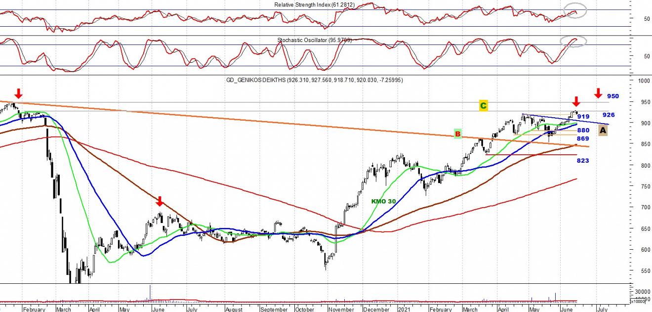Select the brown A wave marker
The width and height of the screenshot is (652, 312).
point(603,130)
